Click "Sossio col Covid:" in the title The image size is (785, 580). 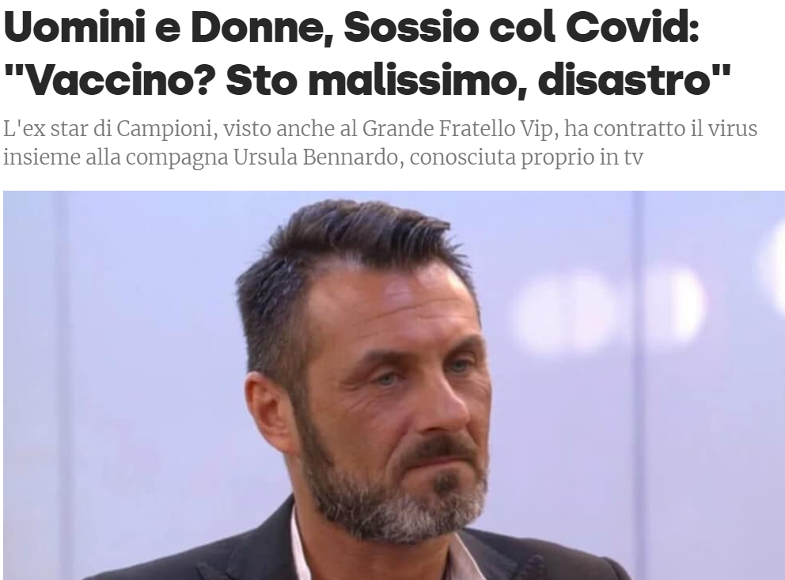coord(521,27)
